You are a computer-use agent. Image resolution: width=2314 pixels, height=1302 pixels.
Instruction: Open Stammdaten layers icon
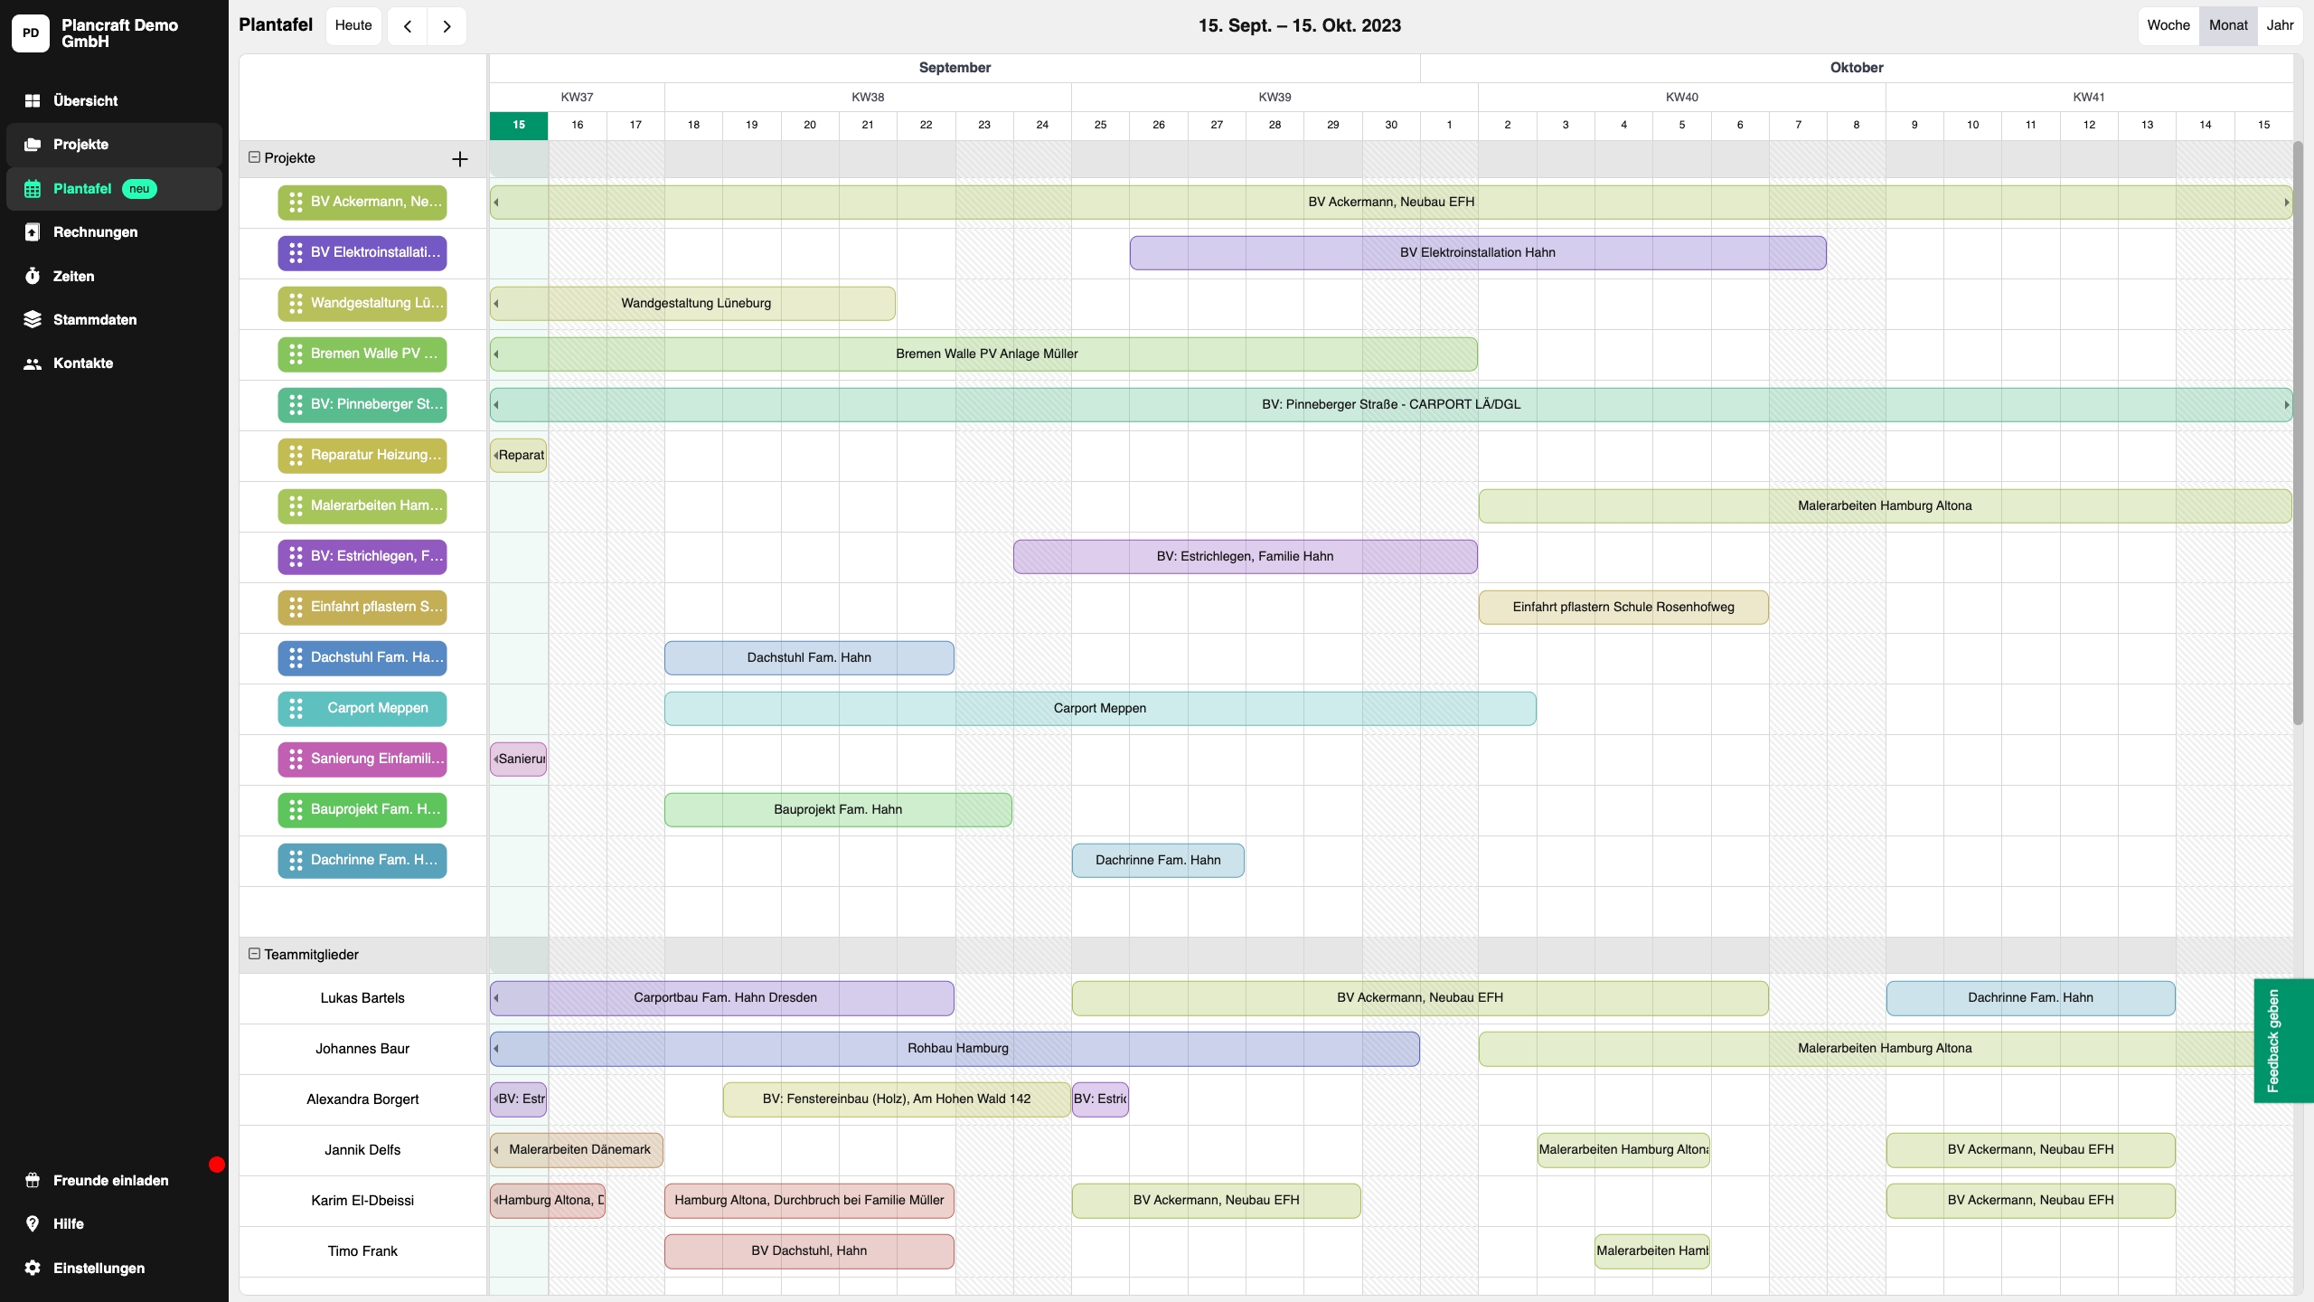tap(33, 319)
